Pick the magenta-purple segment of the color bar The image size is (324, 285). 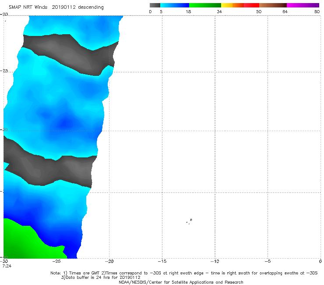tap(303, 5)
